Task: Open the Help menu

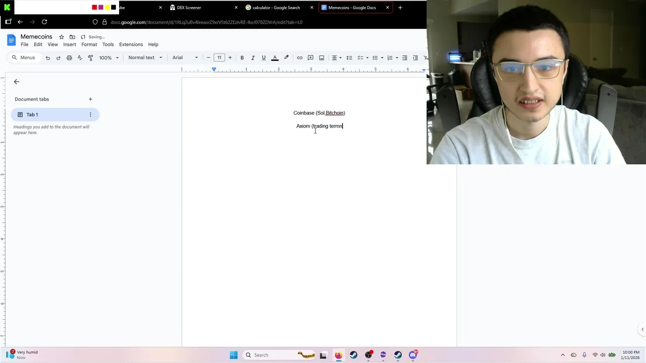Action: tap(153, 44)
